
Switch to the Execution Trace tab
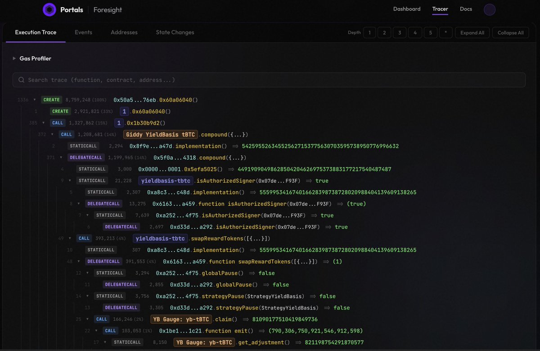pyautogui.click(x=36, y=32)
